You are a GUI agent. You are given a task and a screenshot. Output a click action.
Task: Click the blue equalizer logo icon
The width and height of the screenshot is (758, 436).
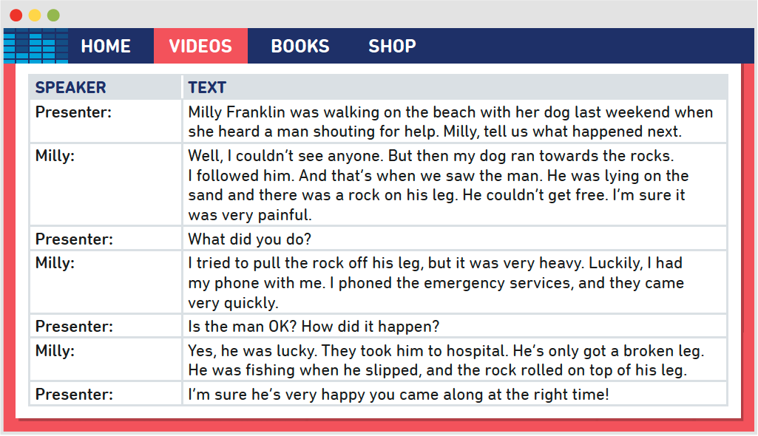click(35, 46)
